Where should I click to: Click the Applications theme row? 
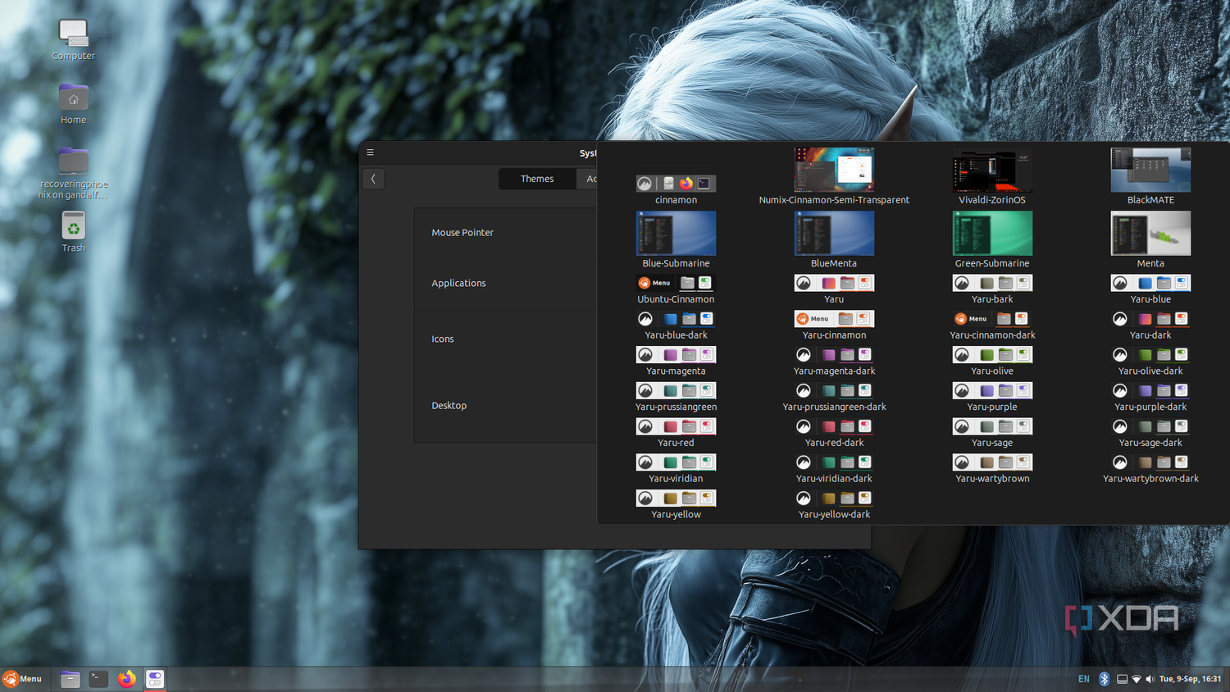pyautogui.click(x=505, y=283)
